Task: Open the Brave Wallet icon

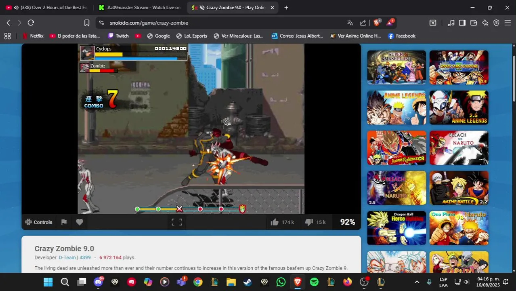Action: (474, 23)
